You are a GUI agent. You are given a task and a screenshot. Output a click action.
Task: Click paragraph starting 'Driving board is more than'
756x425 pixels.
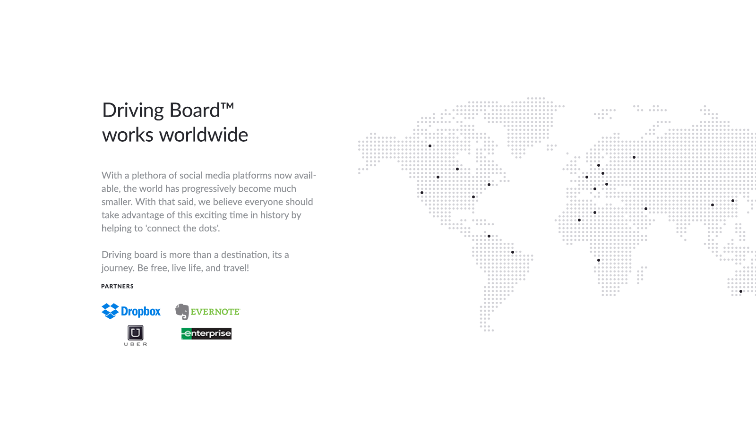pyautogui.click(x=195, y=261)
